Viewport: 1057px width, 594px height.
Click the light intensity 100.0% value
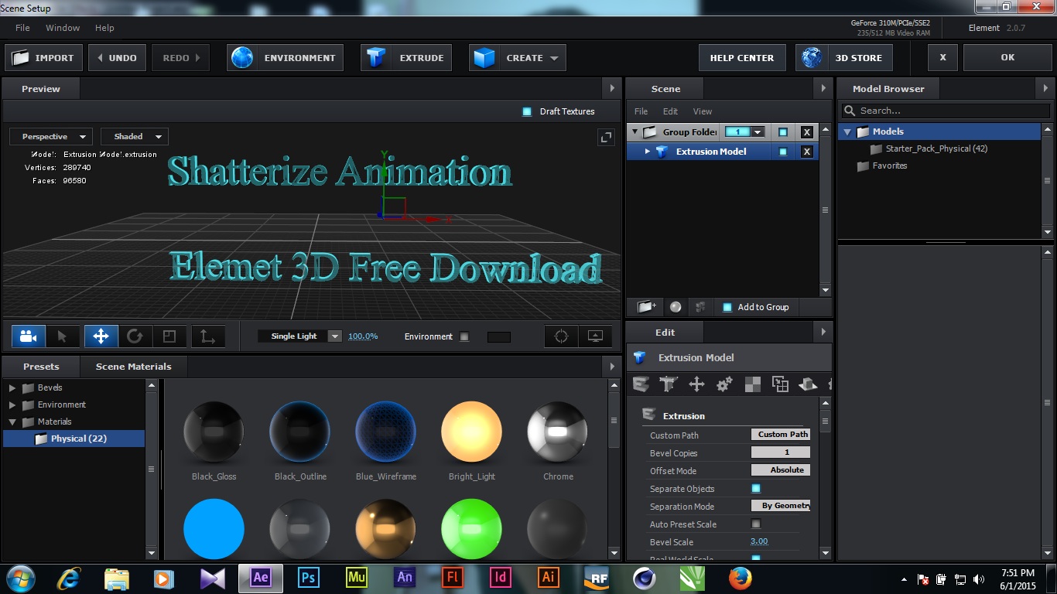(x=363, y=336)
